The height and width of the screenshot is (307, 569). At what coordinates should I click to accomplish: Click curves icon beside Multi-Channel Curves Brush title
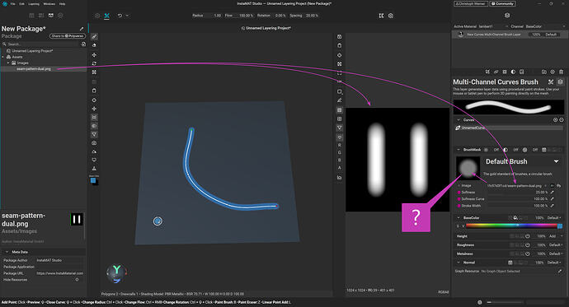pos(551,81)
